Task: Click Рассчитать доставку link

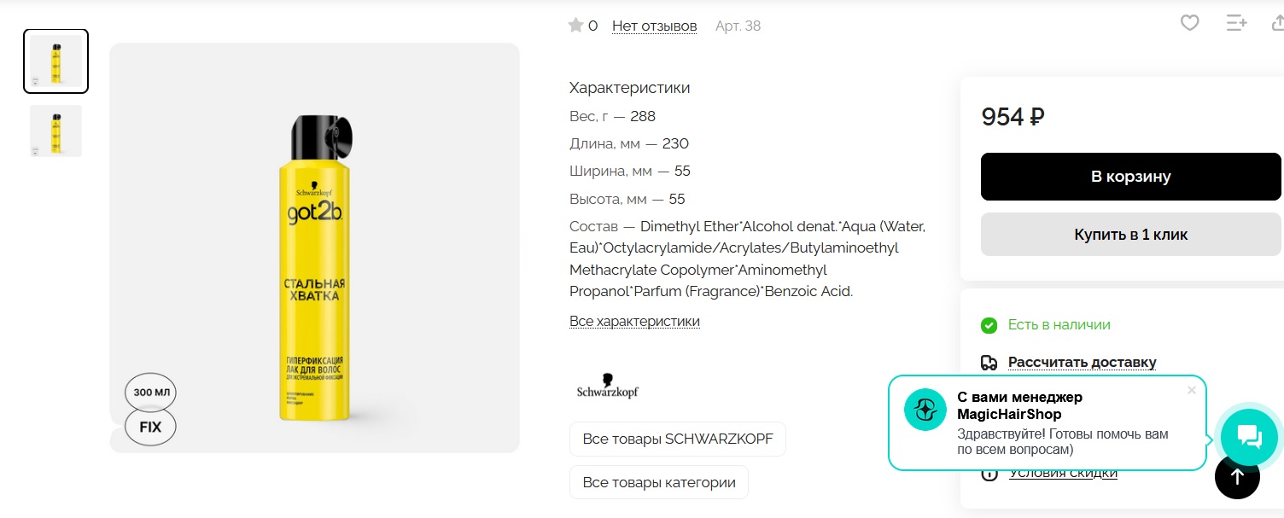Action: pos(1082,363)
